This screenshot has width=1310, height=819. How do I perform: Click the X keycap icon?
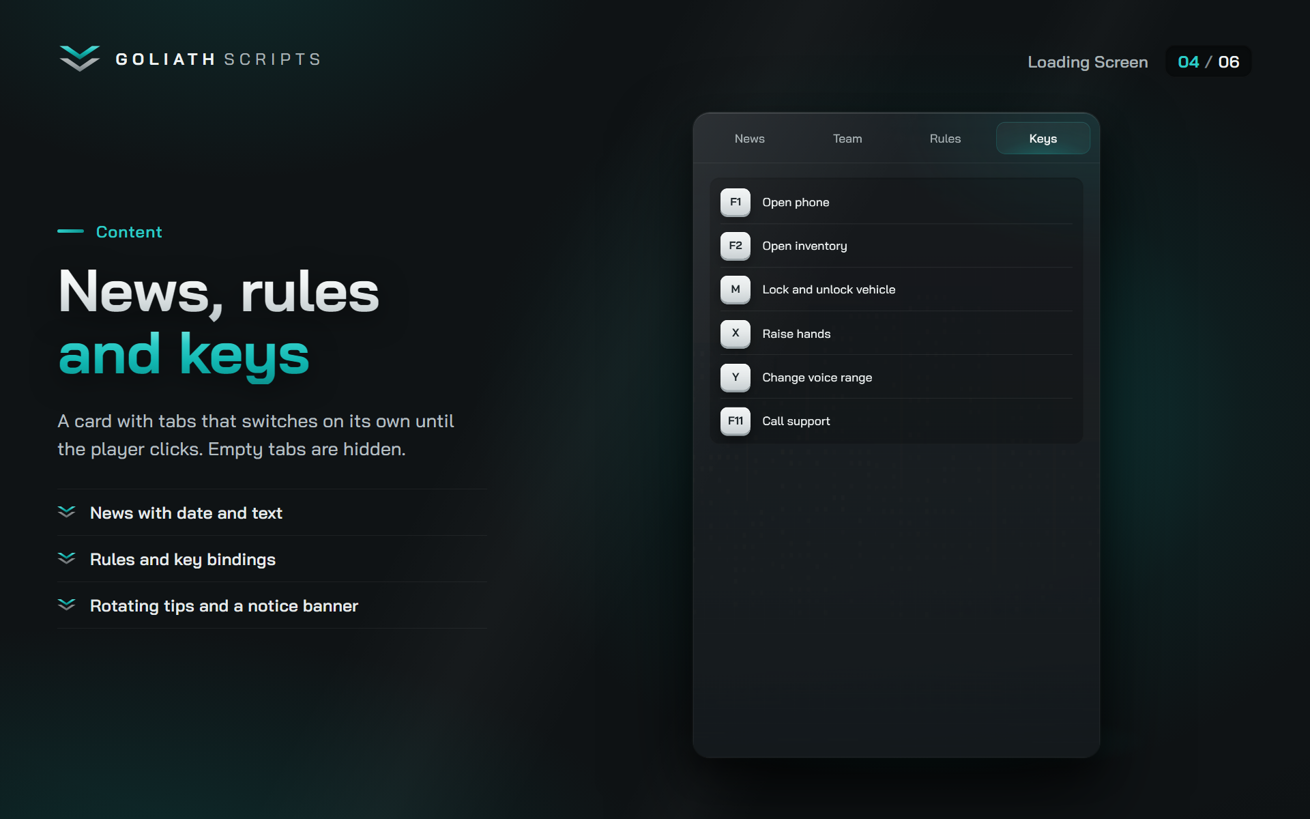[x=735, y=334]
